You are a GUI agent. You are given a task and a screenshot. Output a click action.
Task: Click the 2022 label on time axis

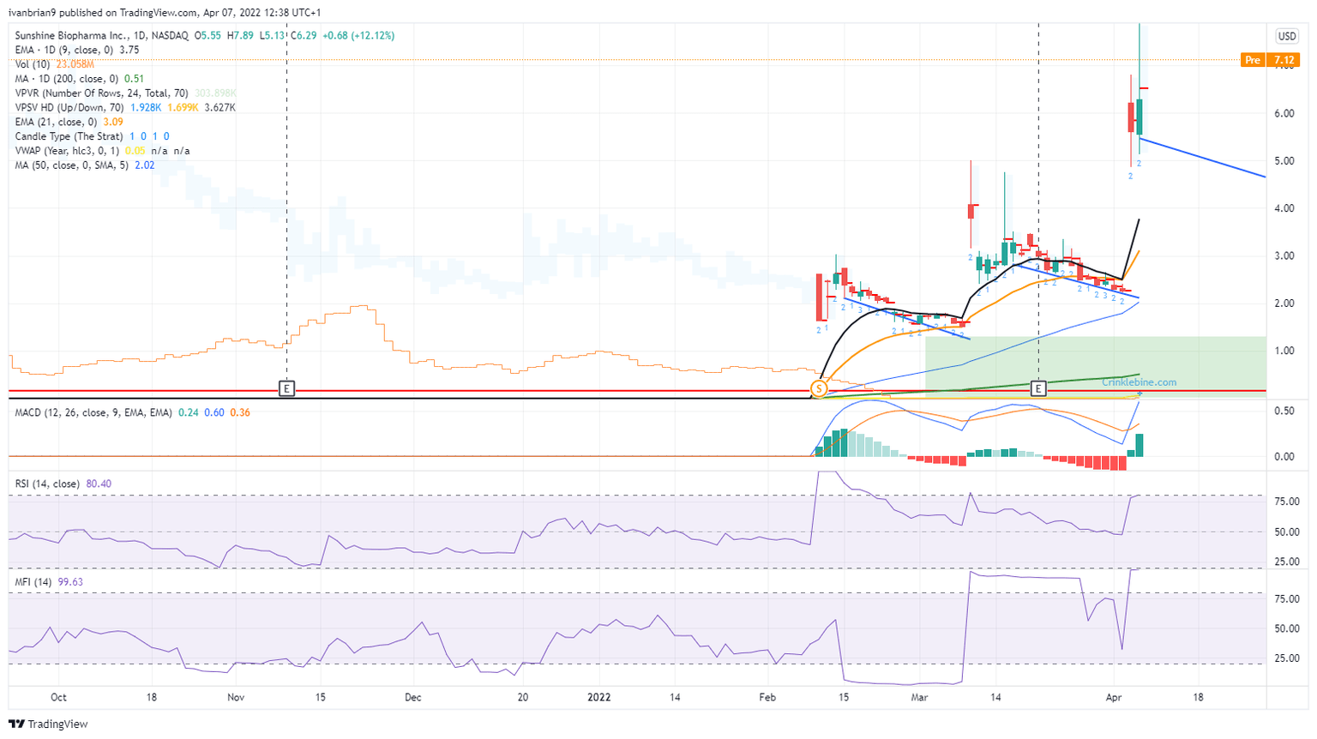[598, 698]
